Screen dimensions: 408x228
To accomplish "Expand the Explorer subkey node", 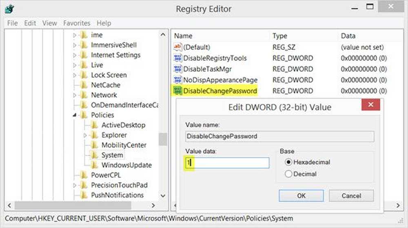I will [x=85, y=135].
